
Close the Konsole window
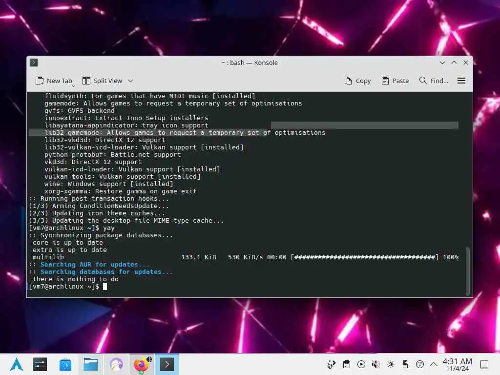[466, 63]
